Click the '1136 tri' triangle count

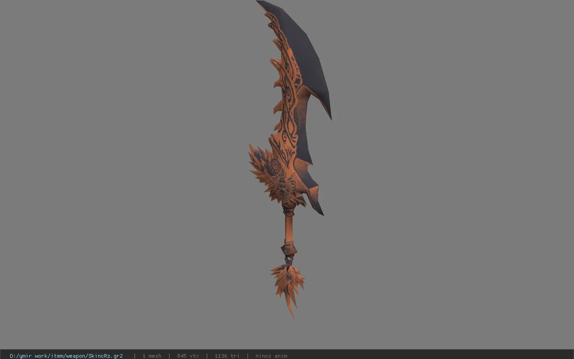(x=227, y=356)
